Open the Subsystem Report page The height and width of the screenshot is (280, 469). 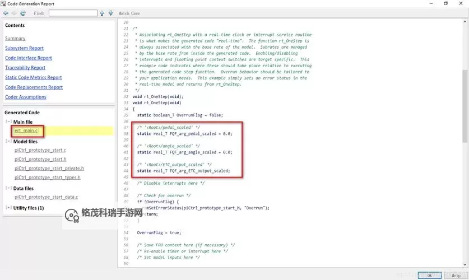(x=24, y=48)
